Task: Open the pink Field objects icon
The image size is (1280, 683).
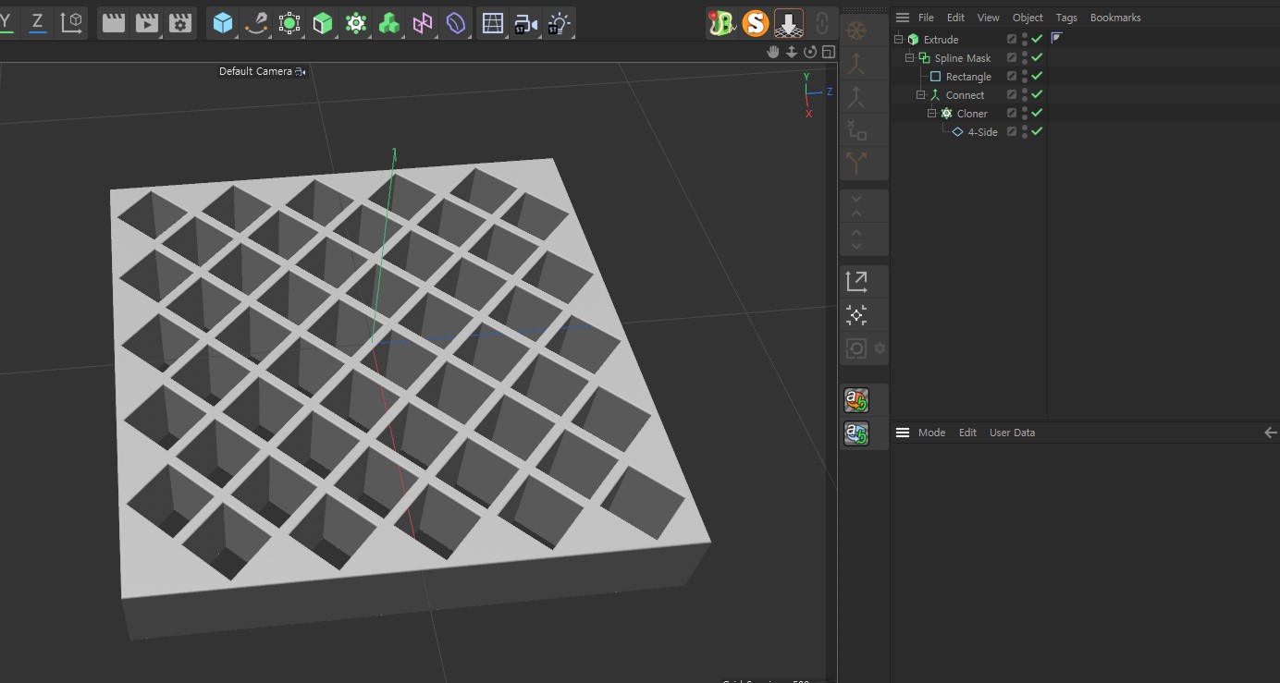Action: (423, 23)
